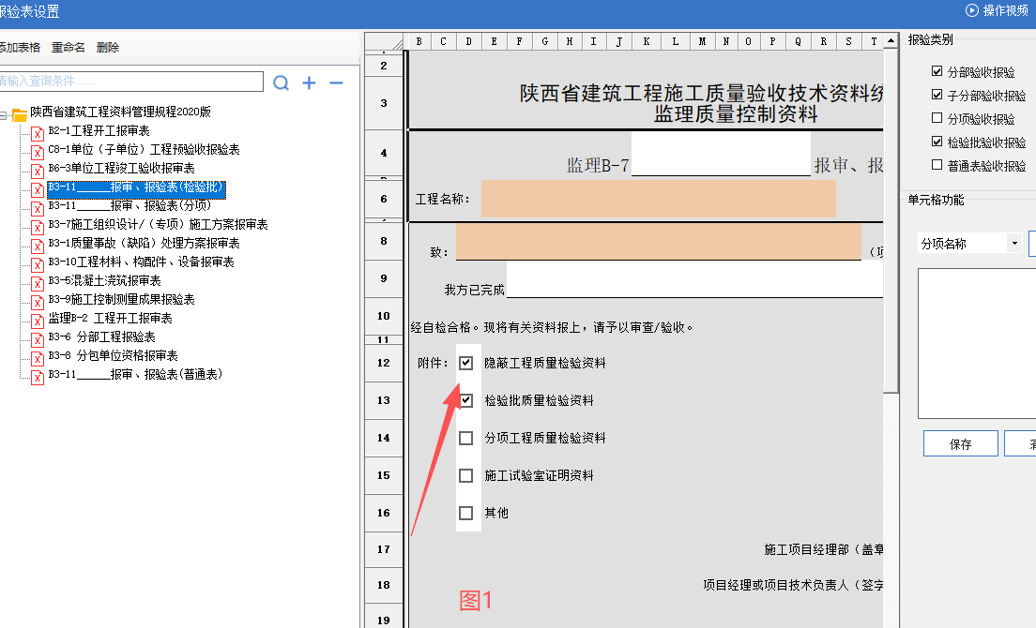Click the plus icon beside search
The height and width of the screenshot is (628, 1036).
click(309, 83)
